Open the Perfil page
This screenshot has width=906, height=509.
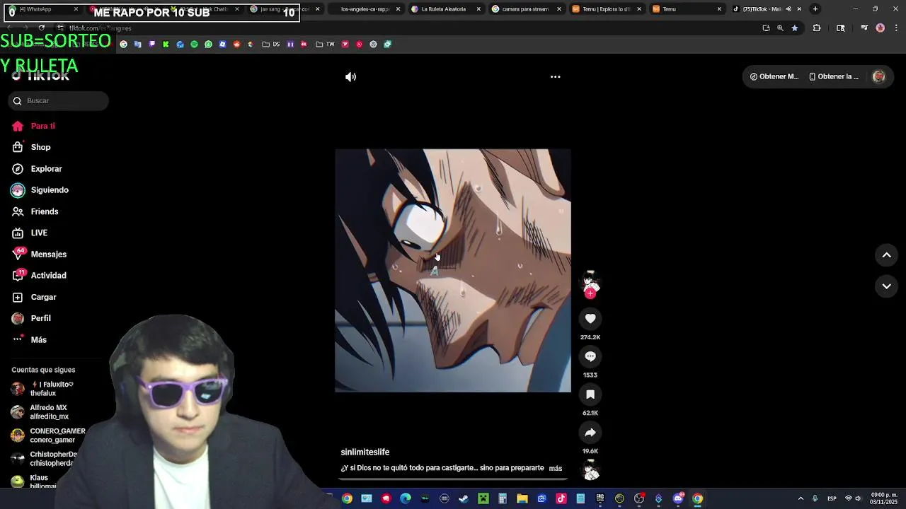click(x=31, y=318)
